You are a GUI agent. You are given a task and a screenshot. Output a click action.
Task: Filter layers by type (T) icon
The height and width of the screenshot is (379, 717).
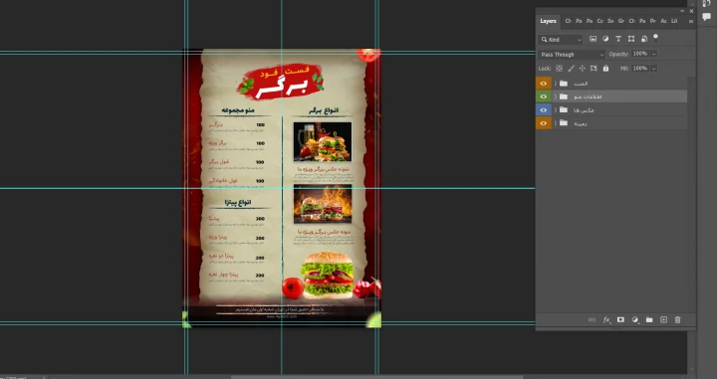pyautogui.click(x=618, y=39)
